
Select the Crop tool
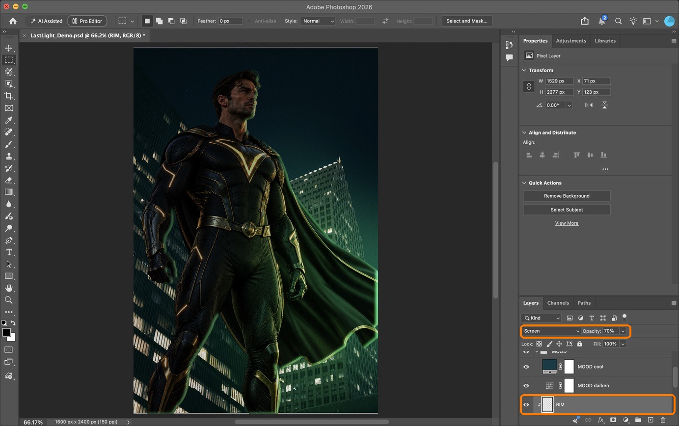9,96
